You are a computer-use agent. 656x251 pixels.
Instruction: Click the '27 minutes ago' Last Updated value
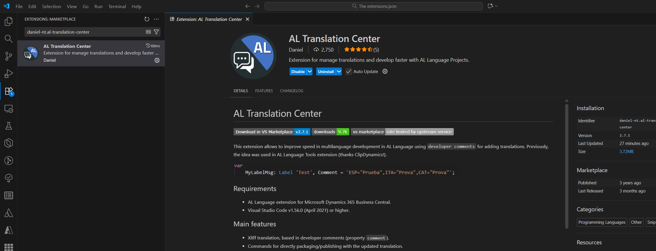[x=634, y=143]
